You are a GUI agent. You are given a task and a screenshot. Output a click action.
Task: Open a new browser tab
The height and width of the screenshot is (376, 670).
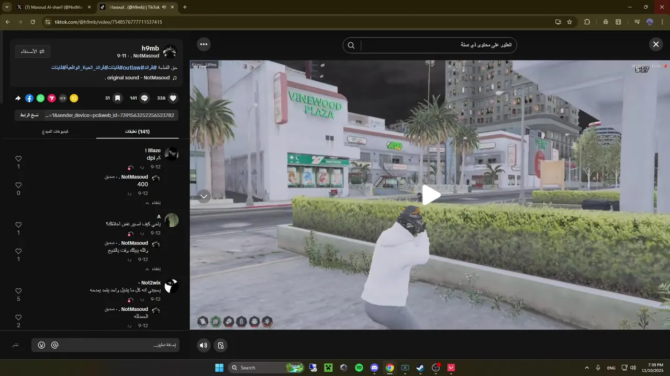(185, 7)
